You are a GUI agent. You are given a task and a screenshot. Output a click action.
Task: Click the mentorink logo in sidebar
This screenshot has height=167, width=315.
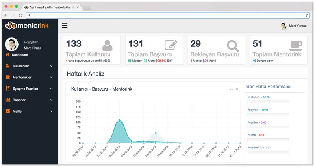(x=26, y=26)
